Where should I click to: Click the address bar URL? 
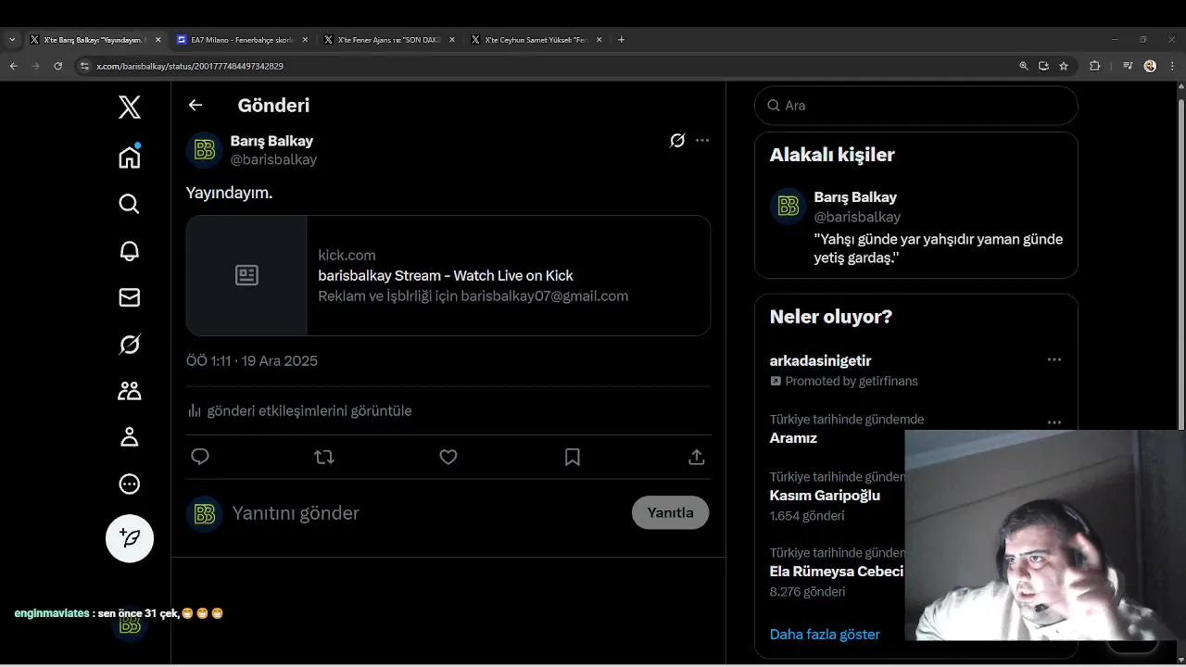coord(190,67)
